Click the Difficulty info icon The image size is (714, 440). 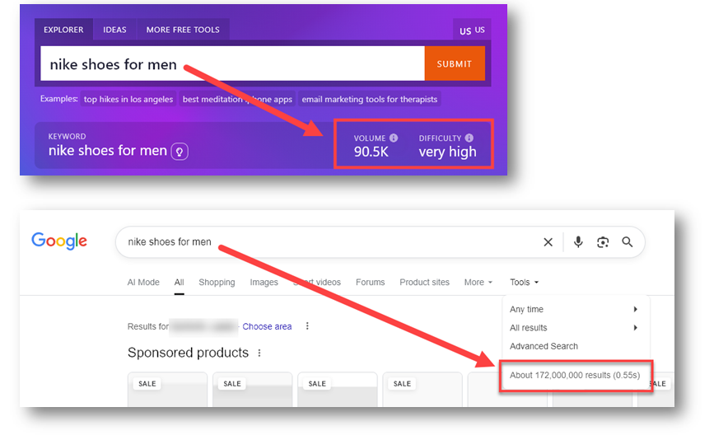click(469, 138)
